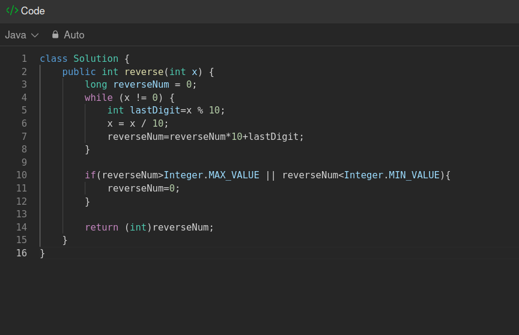Click the 'public' keyword on line 2
The height and width of the screenshot is (335, 519).
(x=79, y=72)
